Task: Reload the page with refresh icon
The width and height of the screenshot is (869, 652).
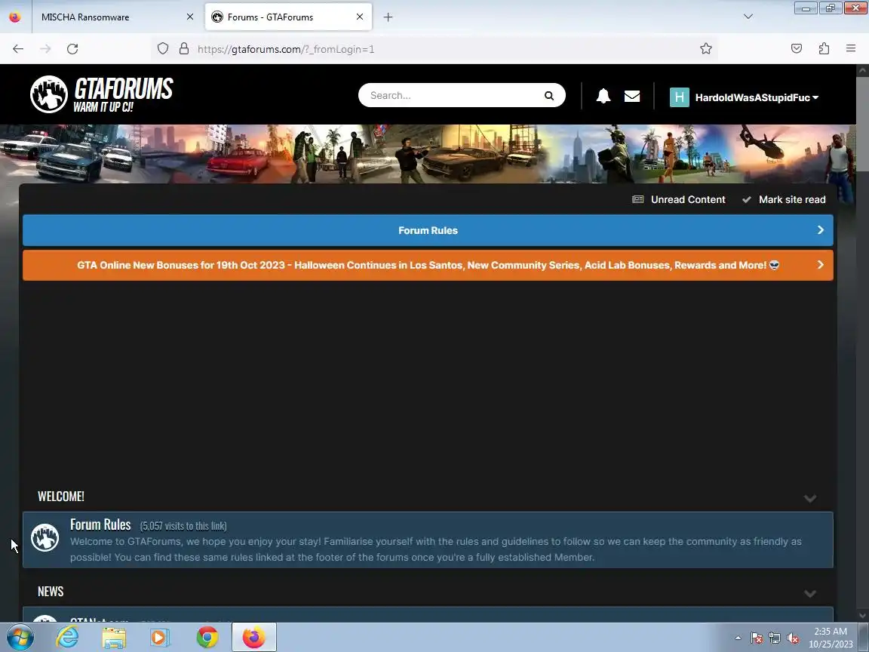Action: coord(72,49)
